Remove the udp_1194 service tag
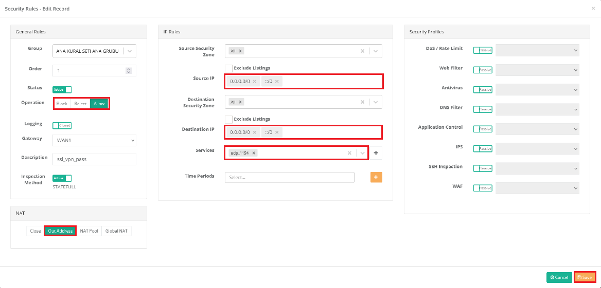Image resolution: width=601 pixels, height=288 pixels. (x=254, y=153)
